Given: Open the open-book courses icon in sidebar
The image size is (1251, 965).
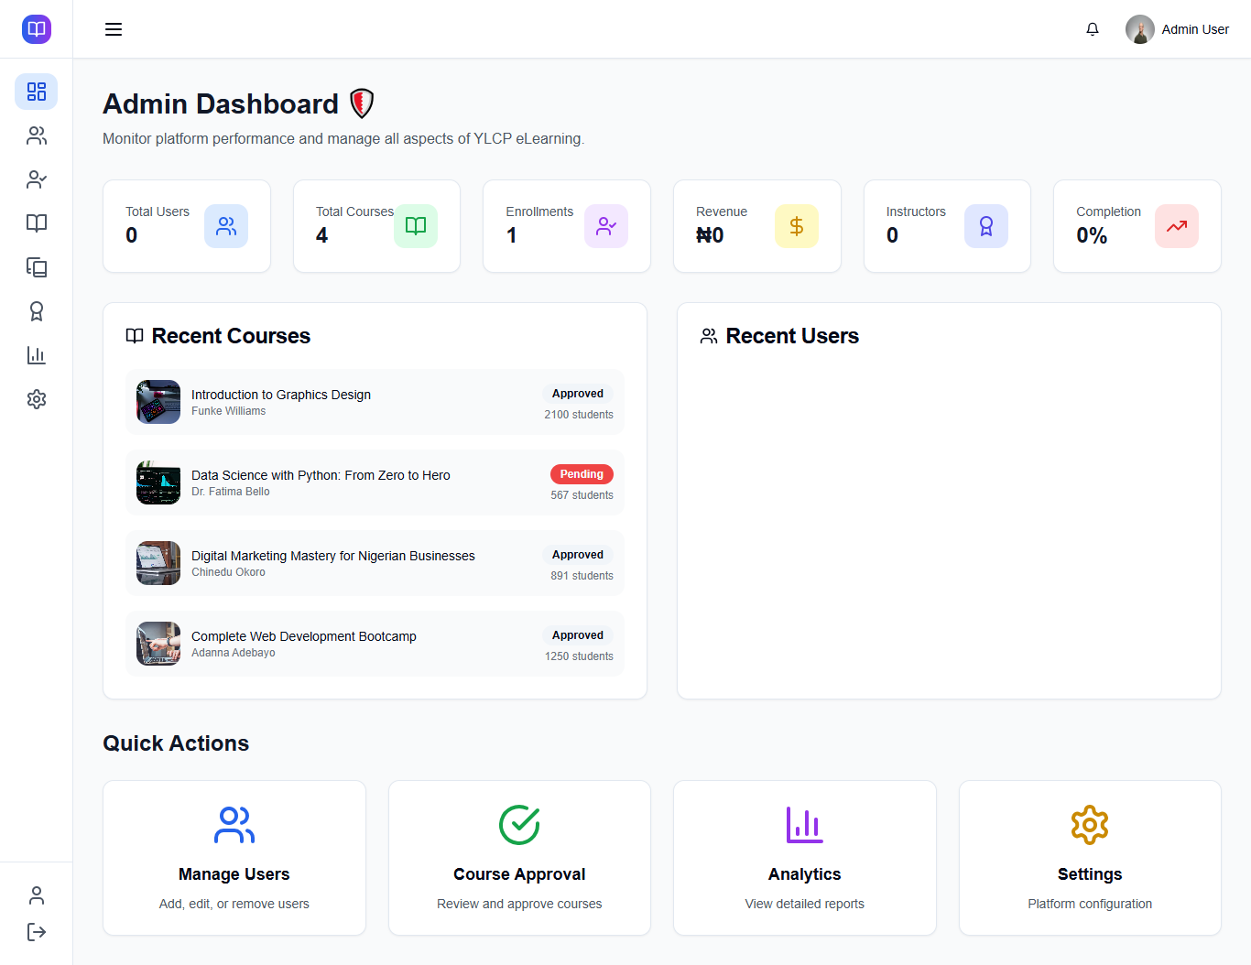Looking at the screenshot, I should tap(37, 223).
